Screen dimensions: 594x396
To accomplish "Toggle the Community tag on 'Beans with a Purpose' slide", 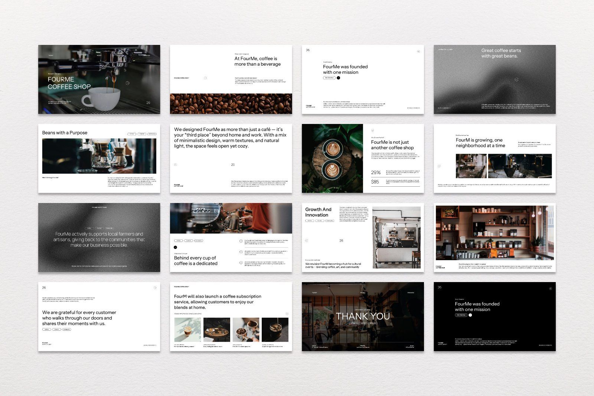I will (x=152, y=134).
